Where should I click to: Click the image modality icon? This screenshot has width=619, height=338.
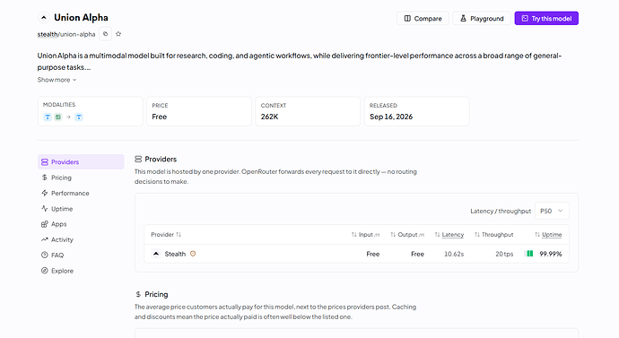point(58,117)
